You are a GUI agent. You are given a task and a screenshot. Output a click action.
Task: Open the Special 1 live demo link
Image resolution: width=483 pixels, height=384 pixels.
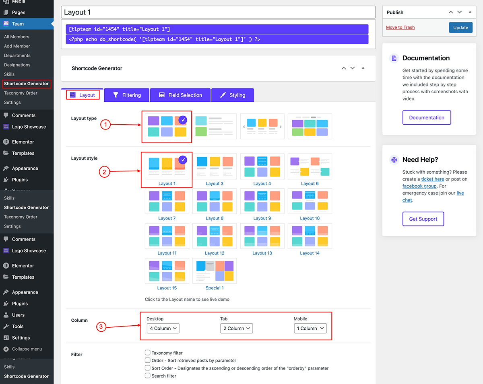(215, 288)
